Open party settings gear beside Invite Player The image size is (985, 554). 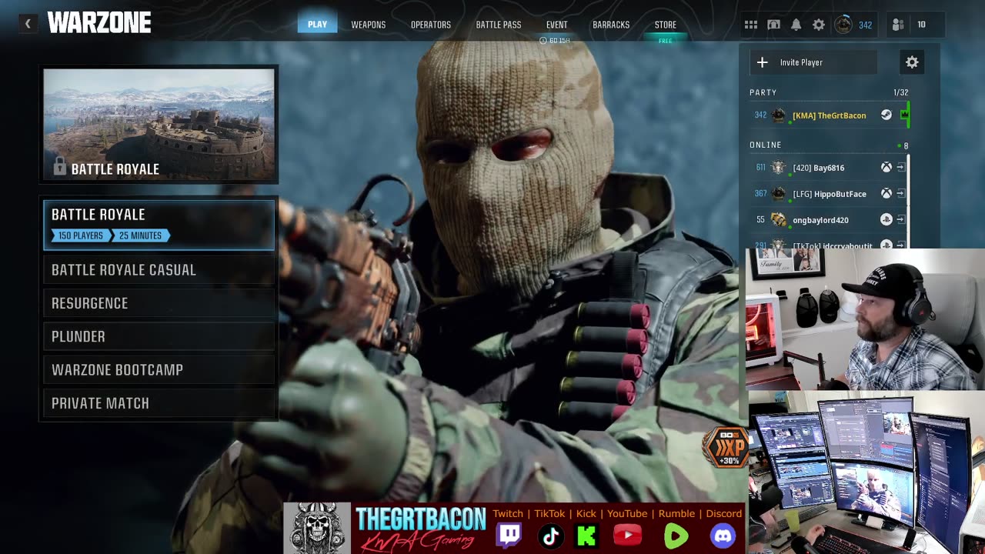[x=912, y=62]
